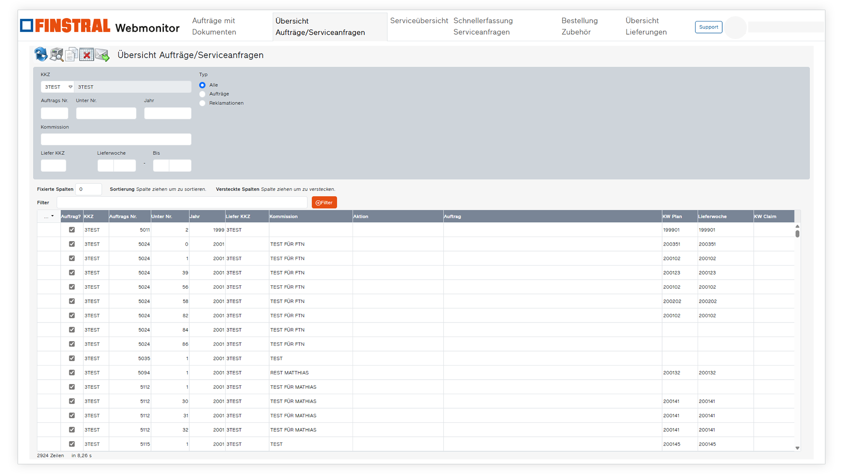The width and height of the screenshot is (843, 474).
Task: Click the Support button
Action: point(709,27)
